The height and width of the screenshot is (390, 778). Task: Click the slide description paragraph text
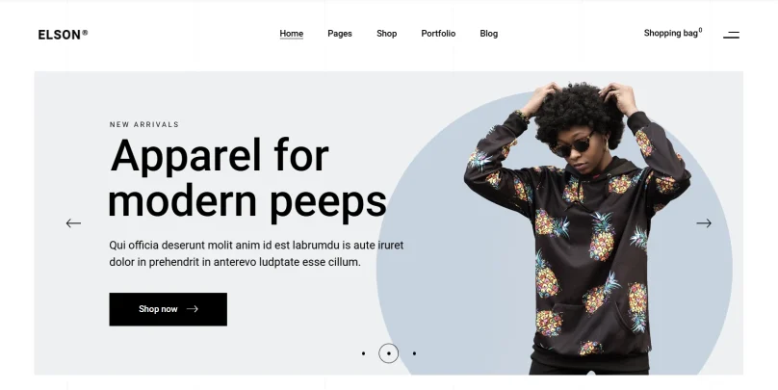(256, 253)
